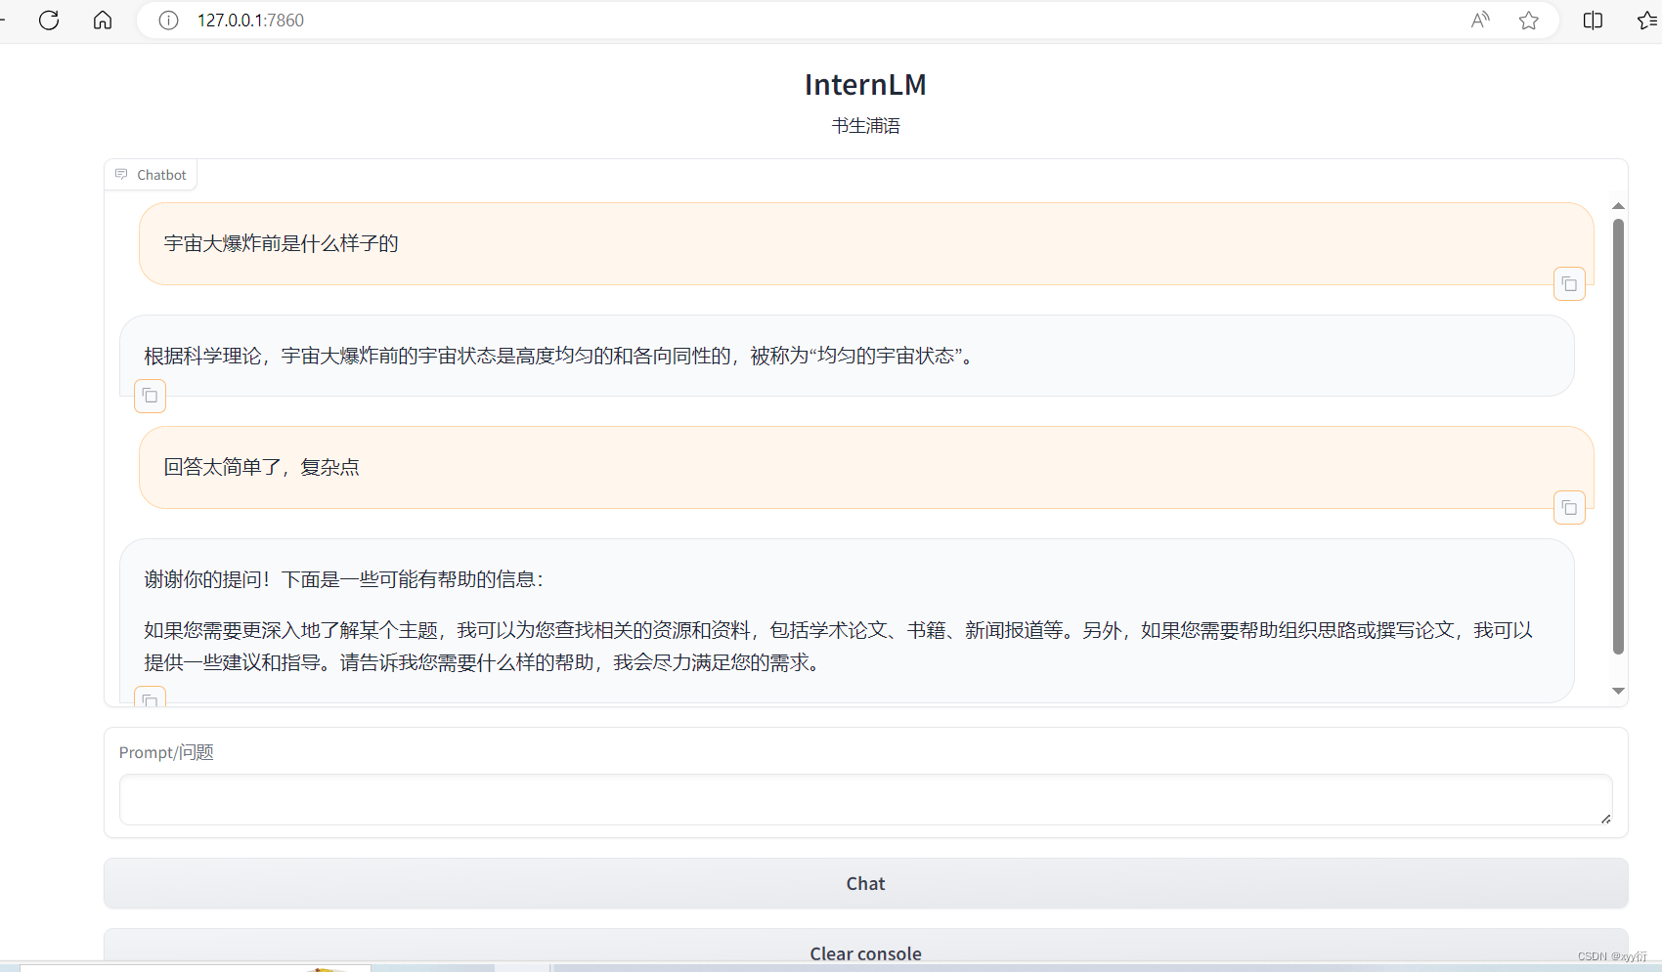Click the speech bubble icon beside Chatbot label
The image size is (1662, 972).
(x=121, y=174)
